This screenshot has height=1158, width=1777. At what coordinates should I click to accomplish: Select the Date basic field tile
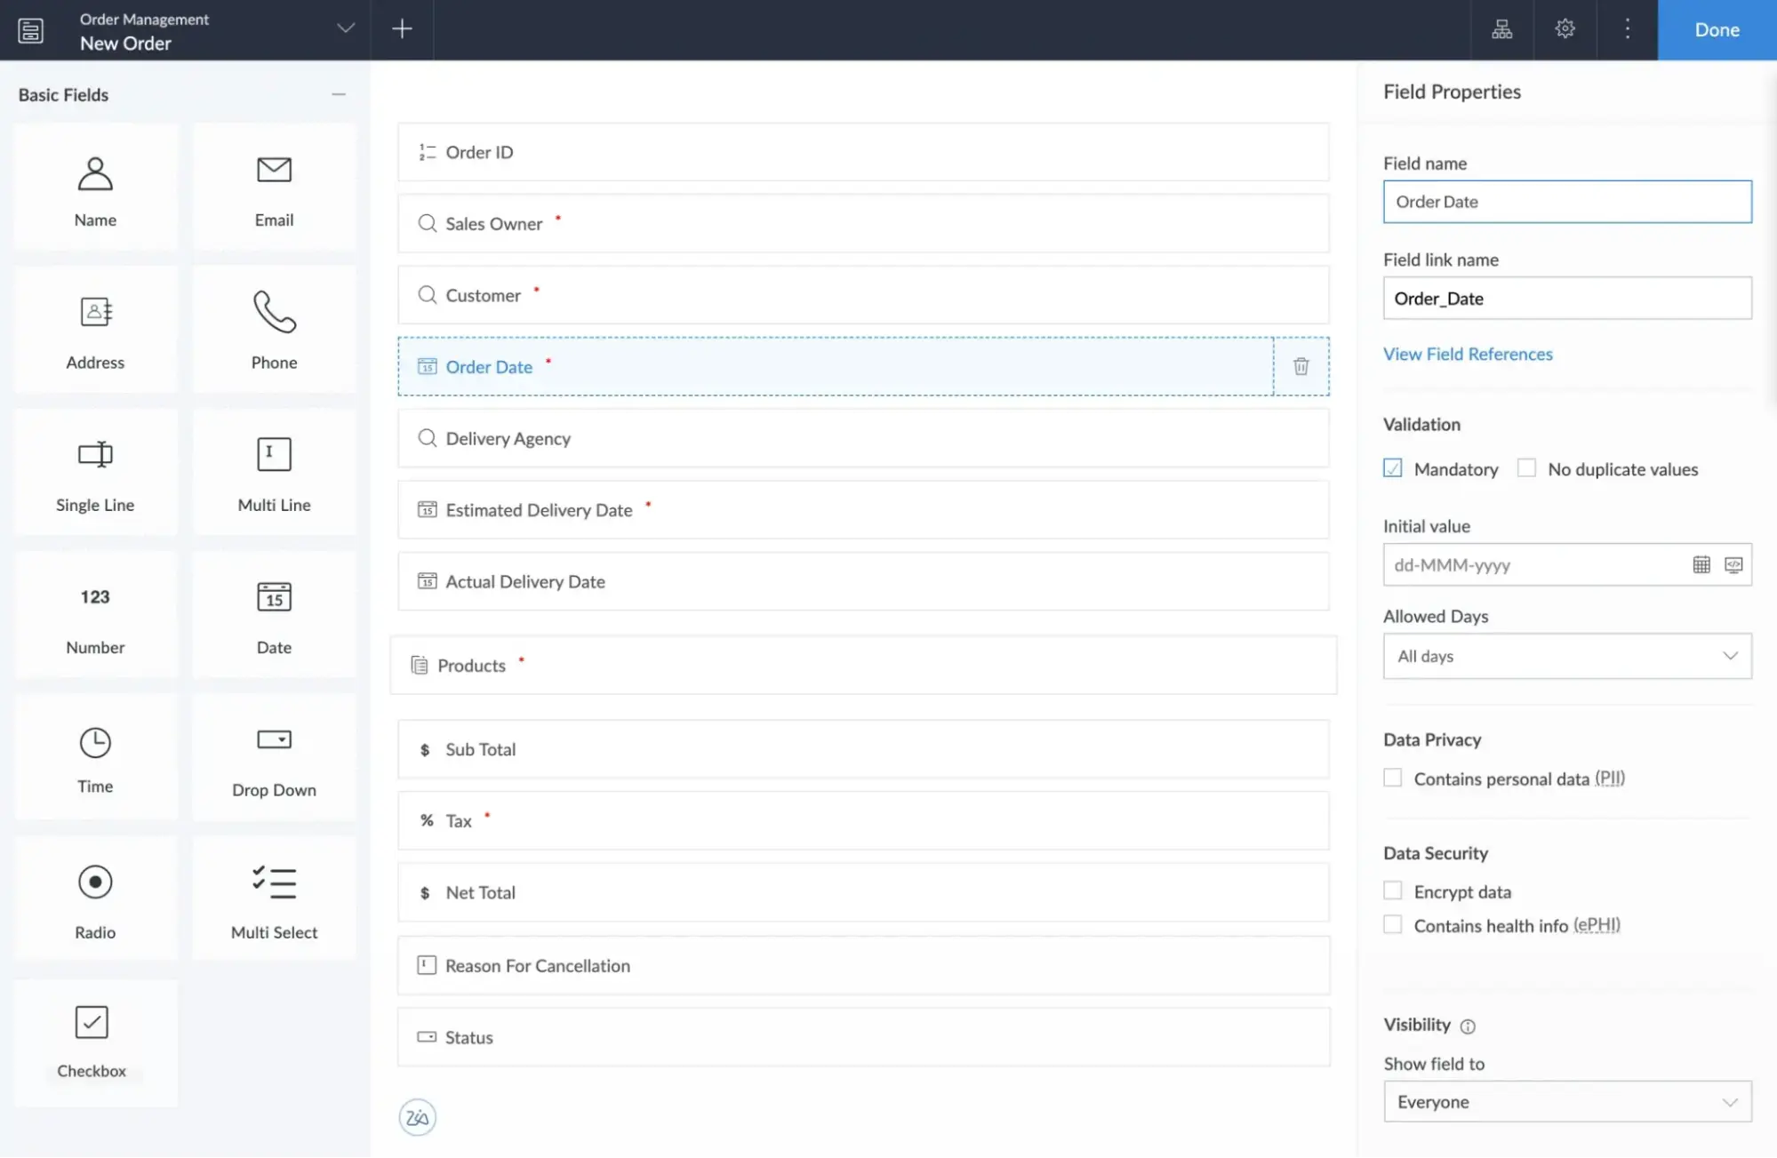274,615
